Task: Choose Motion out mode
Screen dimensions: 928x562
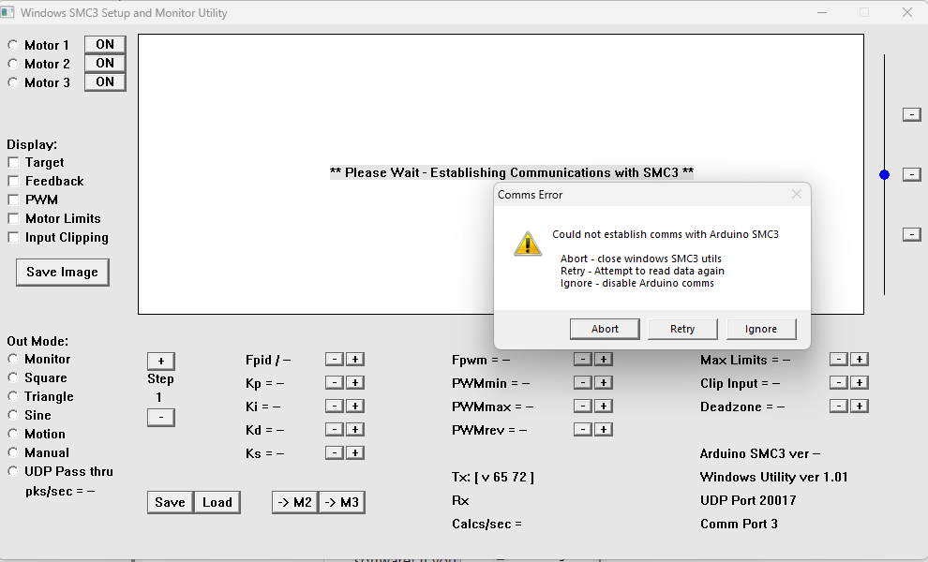Action: point(13,434)
